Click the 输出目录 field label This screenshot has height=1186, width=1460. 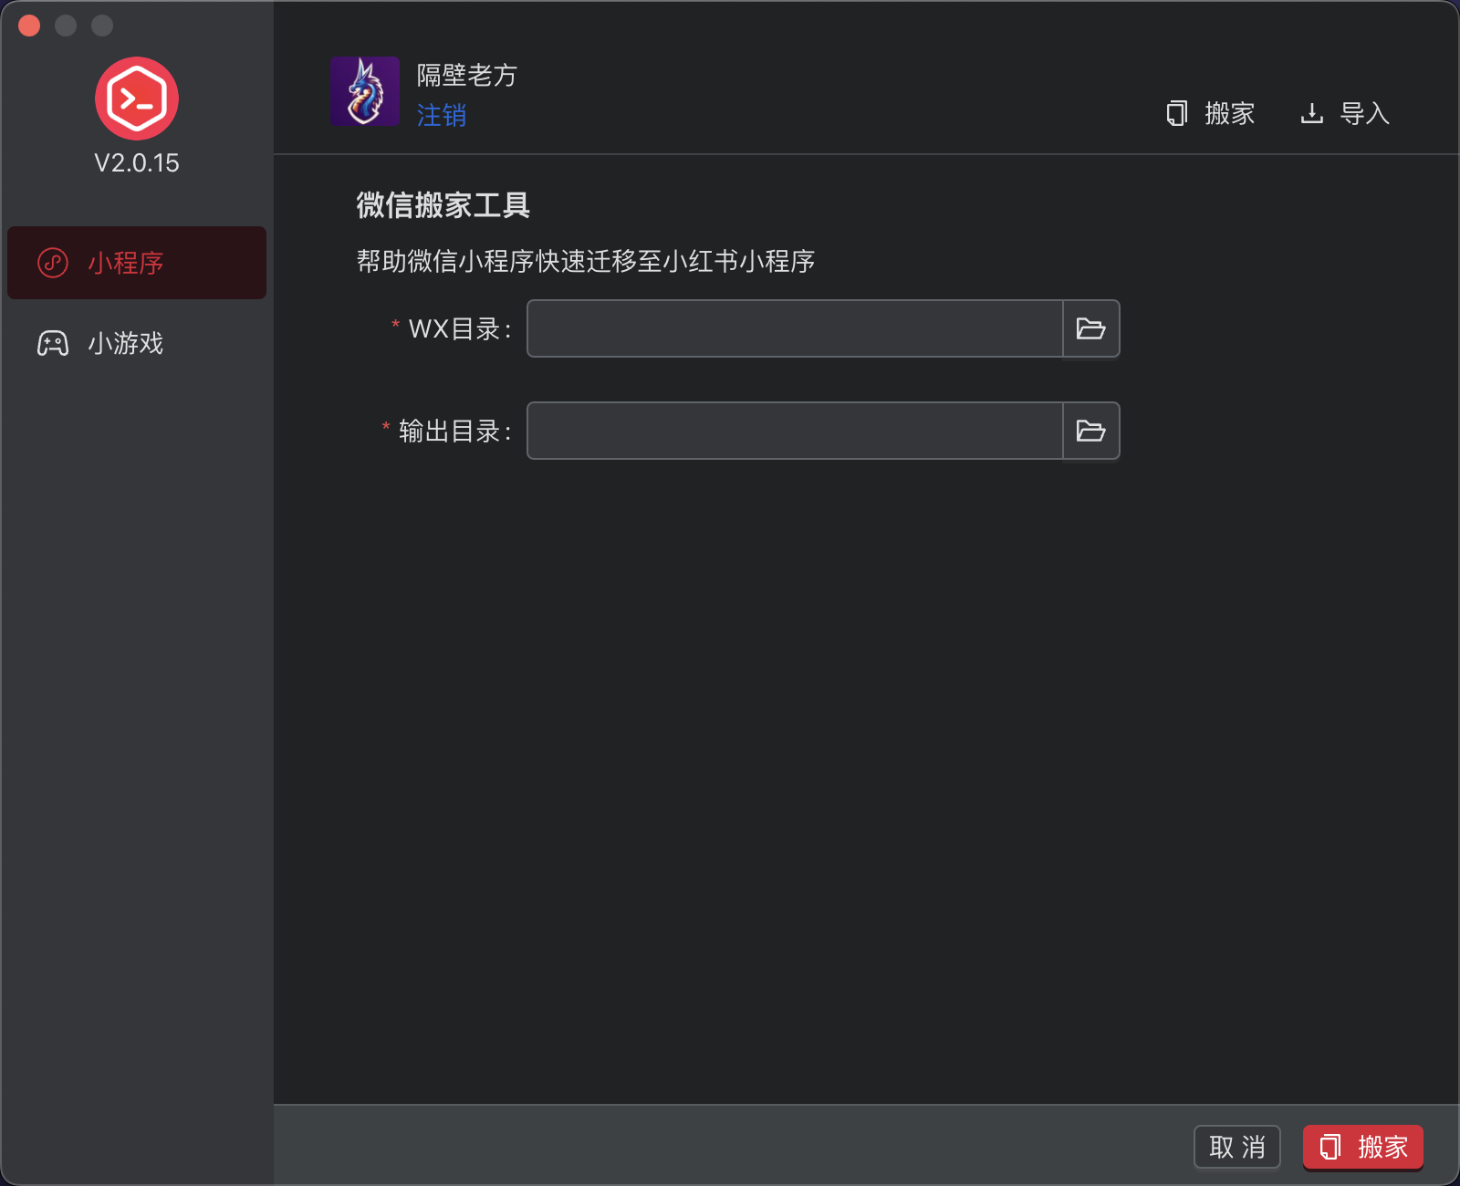click(x=455, y=431)
